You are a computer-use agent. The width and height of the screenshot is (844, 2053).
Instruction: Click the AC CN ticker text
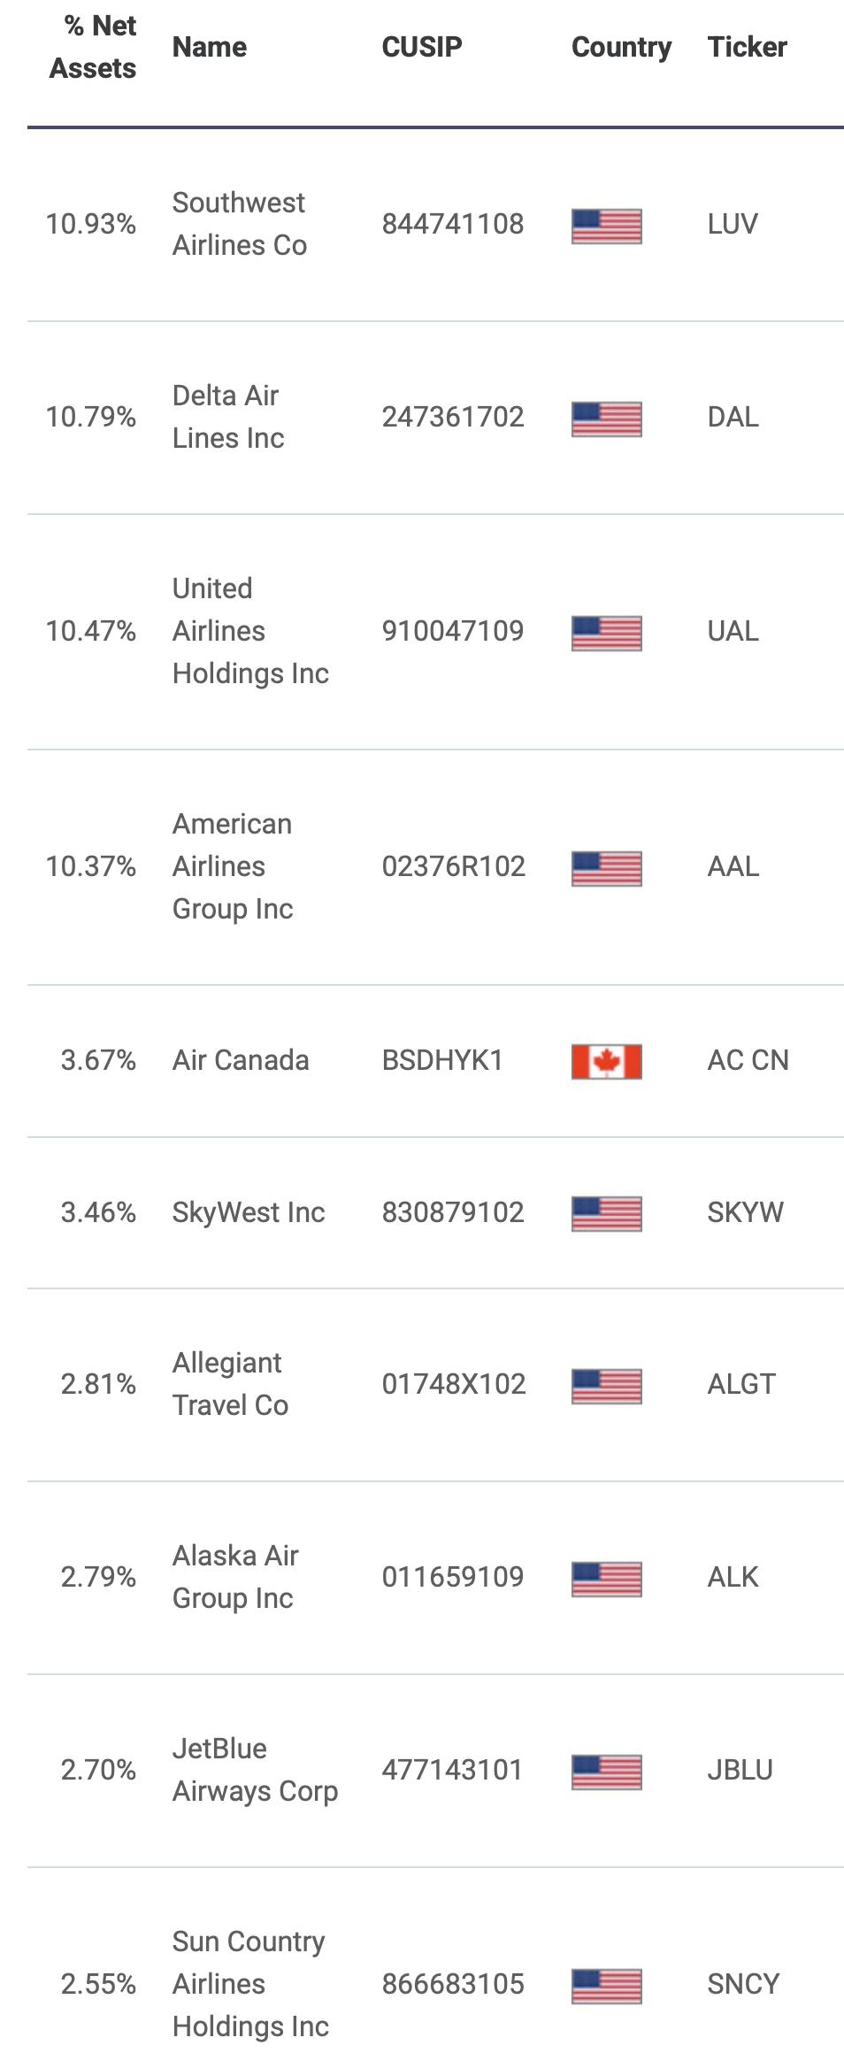tap(748, 1060)
